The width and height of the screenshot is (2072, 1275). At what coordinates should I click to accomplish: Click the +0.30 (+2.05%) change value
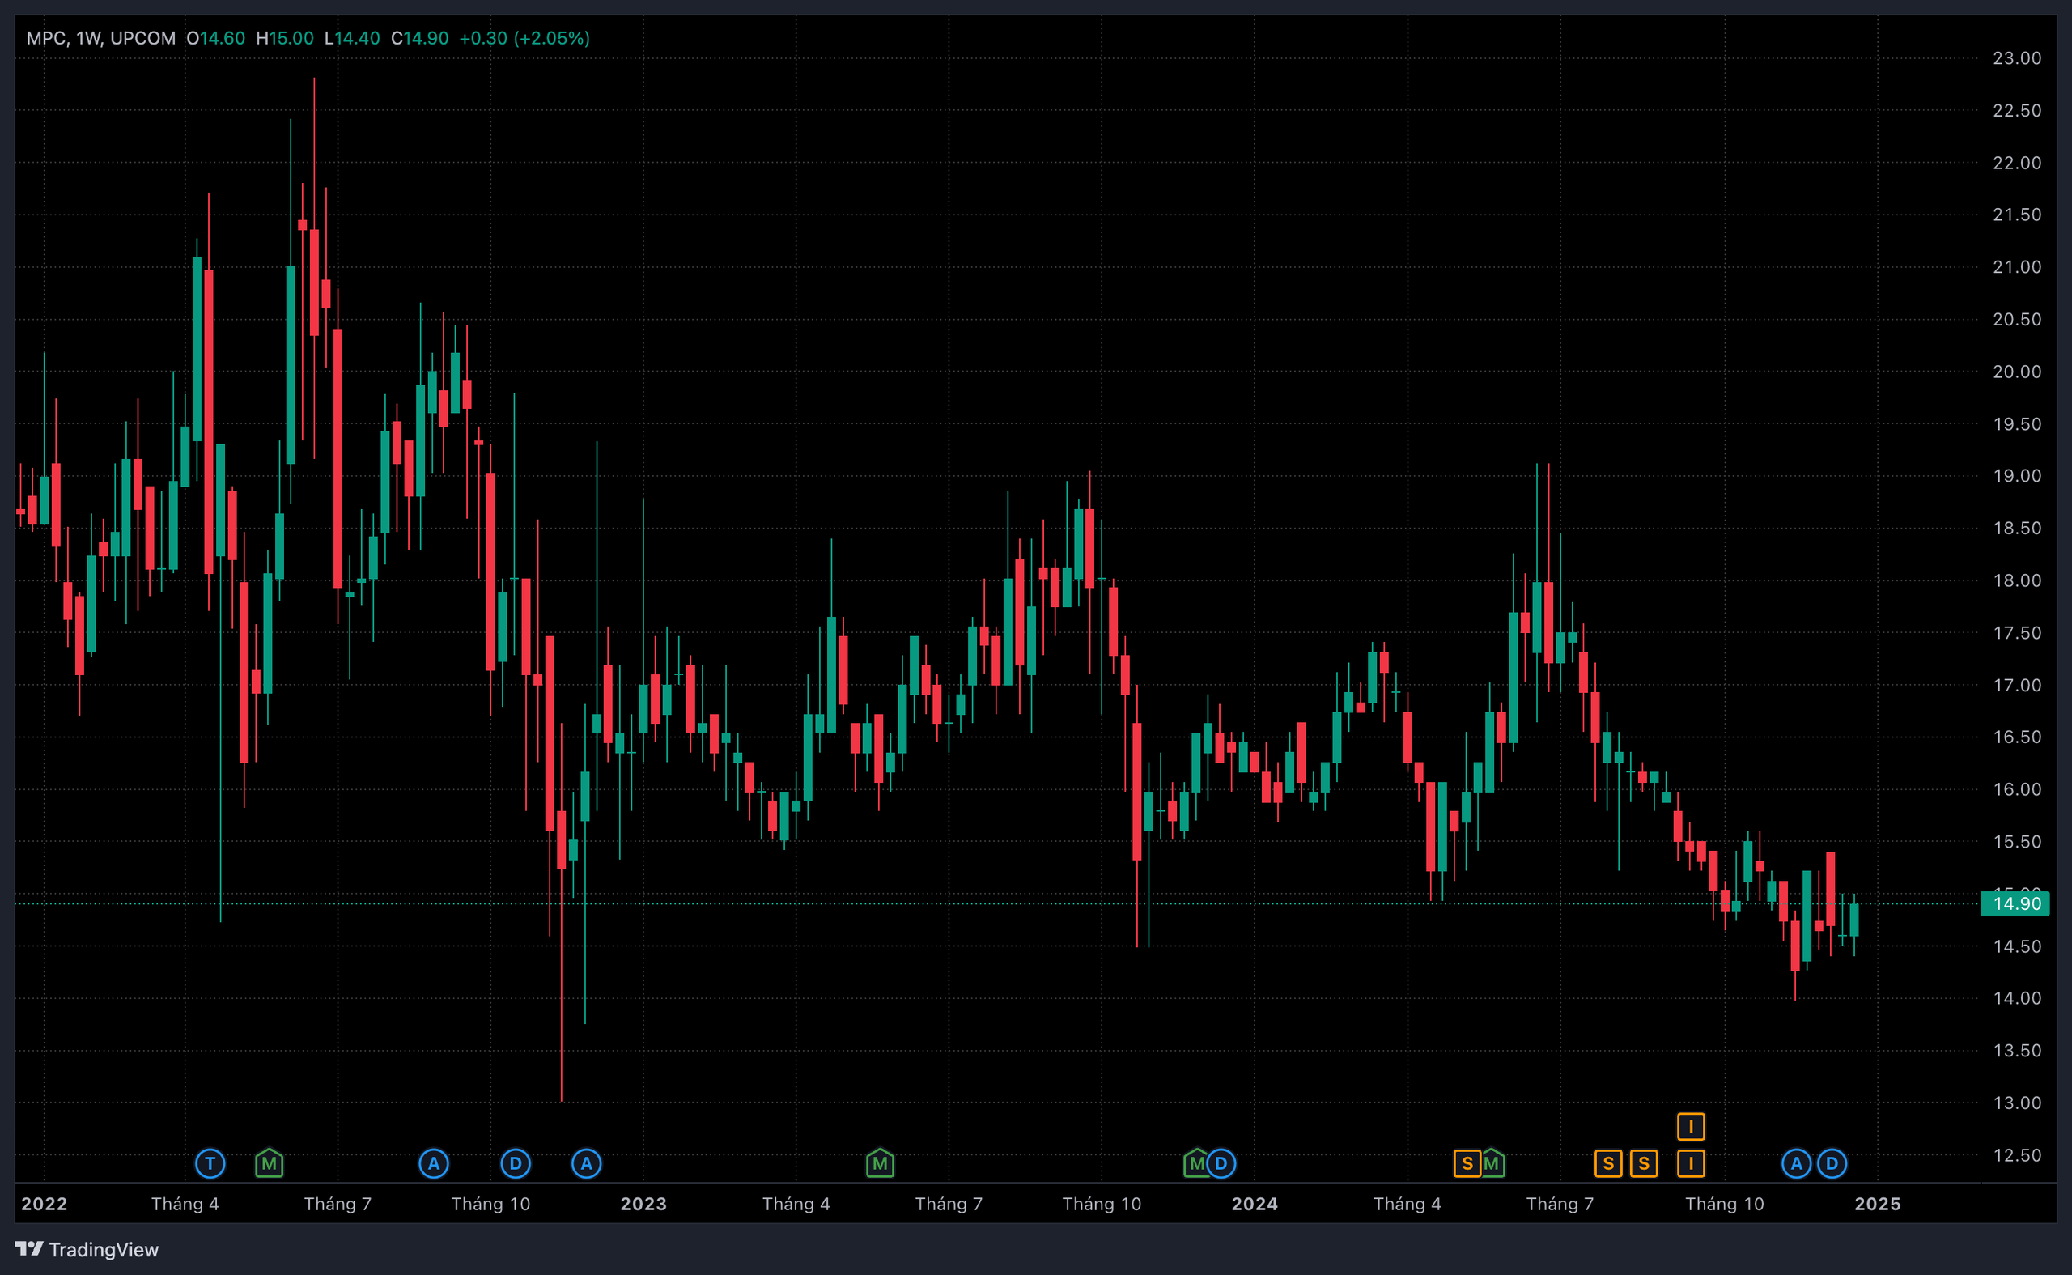tap(524, 38)
